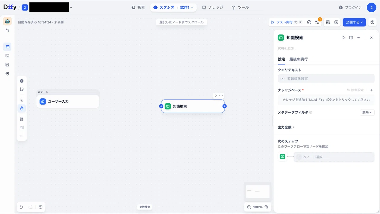
Task: Add knowledge with the plus button
Action: click(x=371, y=90)
